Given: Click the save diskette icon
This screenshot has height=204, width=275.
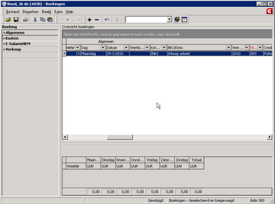Looking at the screenshot, I should [16, 20].
